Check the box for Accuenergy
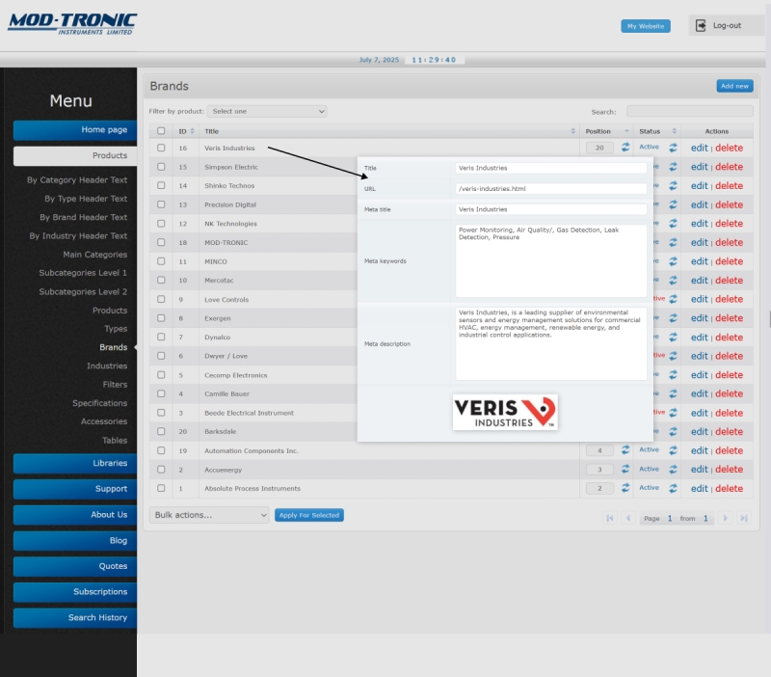The image size is (771, 677). (161, 470)
